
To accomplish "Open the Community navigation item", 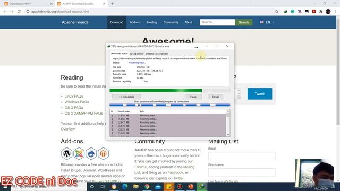I will tap(171, 22).
